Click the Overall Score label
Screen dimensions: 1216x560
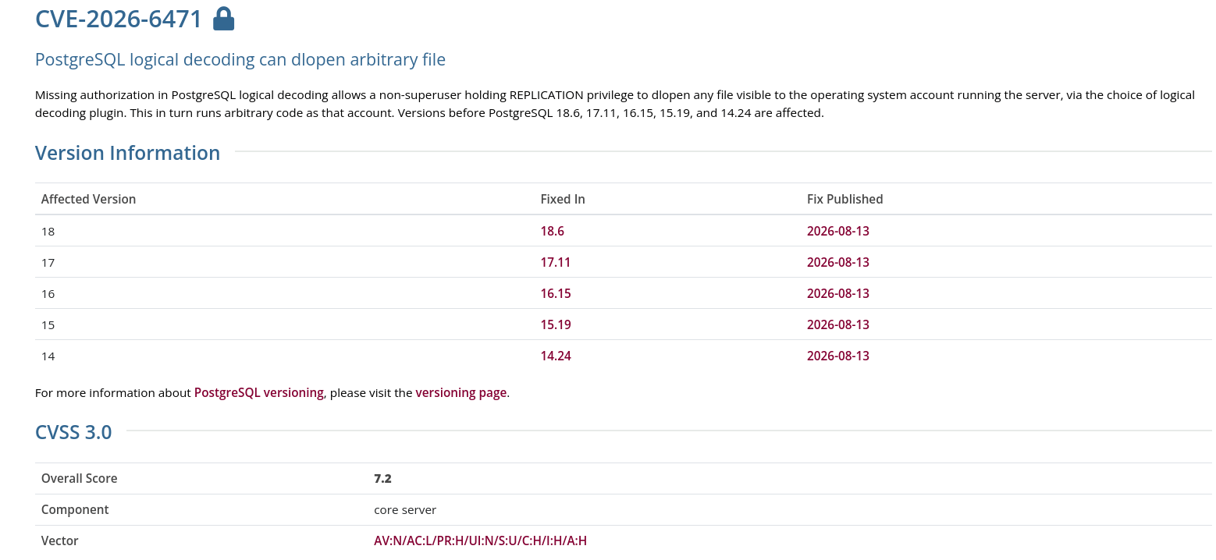pos(79,478)
